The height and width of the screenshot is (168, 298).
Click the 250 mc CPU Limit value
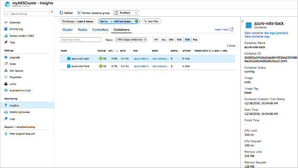pyautogui.click(x=249, y=135)
